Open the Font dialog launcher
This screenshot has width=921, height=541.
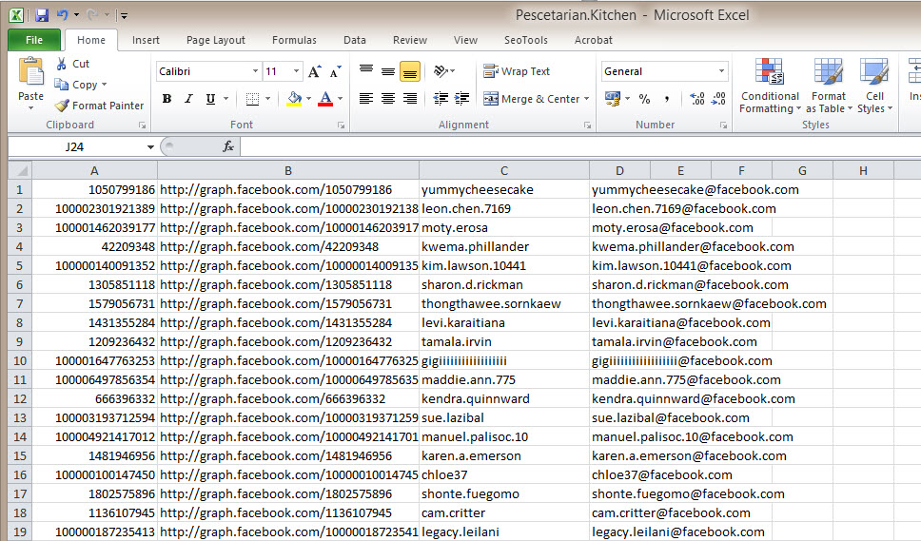(341, 125)
